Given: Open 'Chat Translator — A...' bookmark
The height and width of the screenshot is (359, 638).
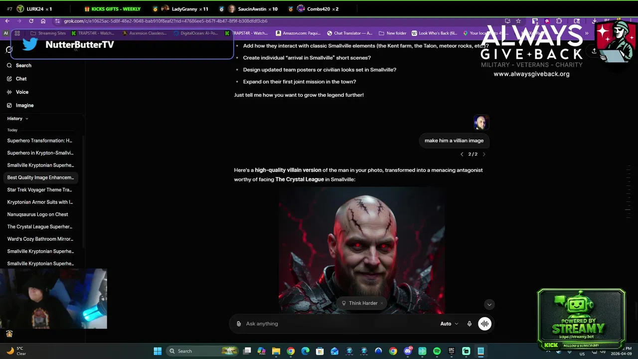Looking at the screenshot, I should click(x=350, y=33).
